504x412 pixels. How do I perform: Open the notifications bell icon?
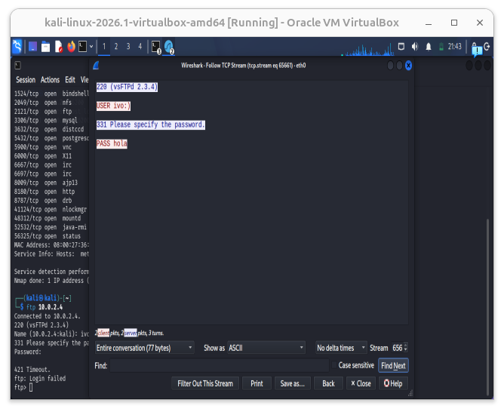(428, 47)
